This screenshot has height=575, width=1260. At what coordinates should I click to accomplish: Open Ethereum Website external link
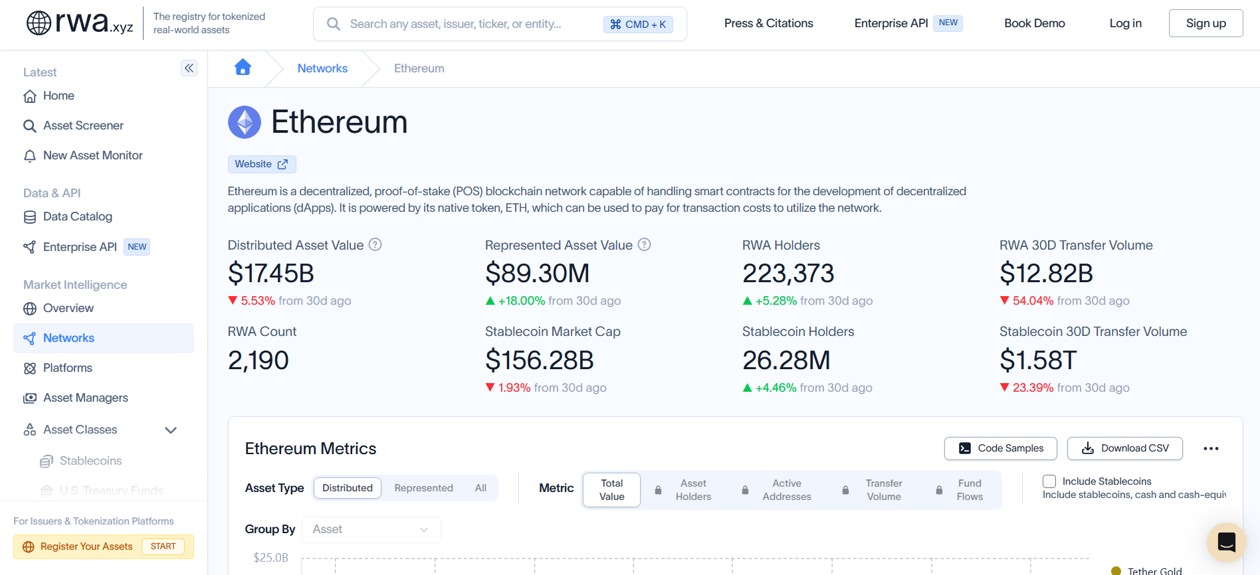click(x=262, y=164)
